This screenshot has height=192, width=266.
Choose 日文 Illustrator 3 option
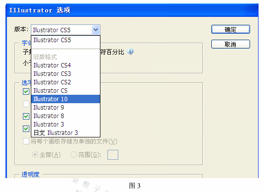pos(66,133)
